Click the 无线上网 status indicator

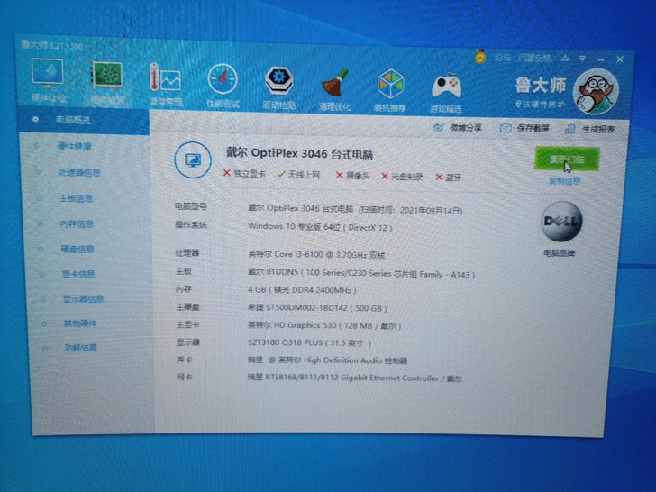coord(299,175)
